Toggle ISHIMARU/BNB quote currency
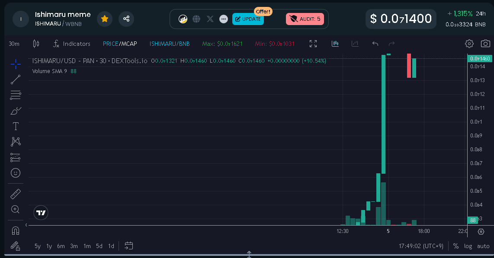Image resolution: width=494 pixels, height=258 pixels. click(x=170, y=44)
